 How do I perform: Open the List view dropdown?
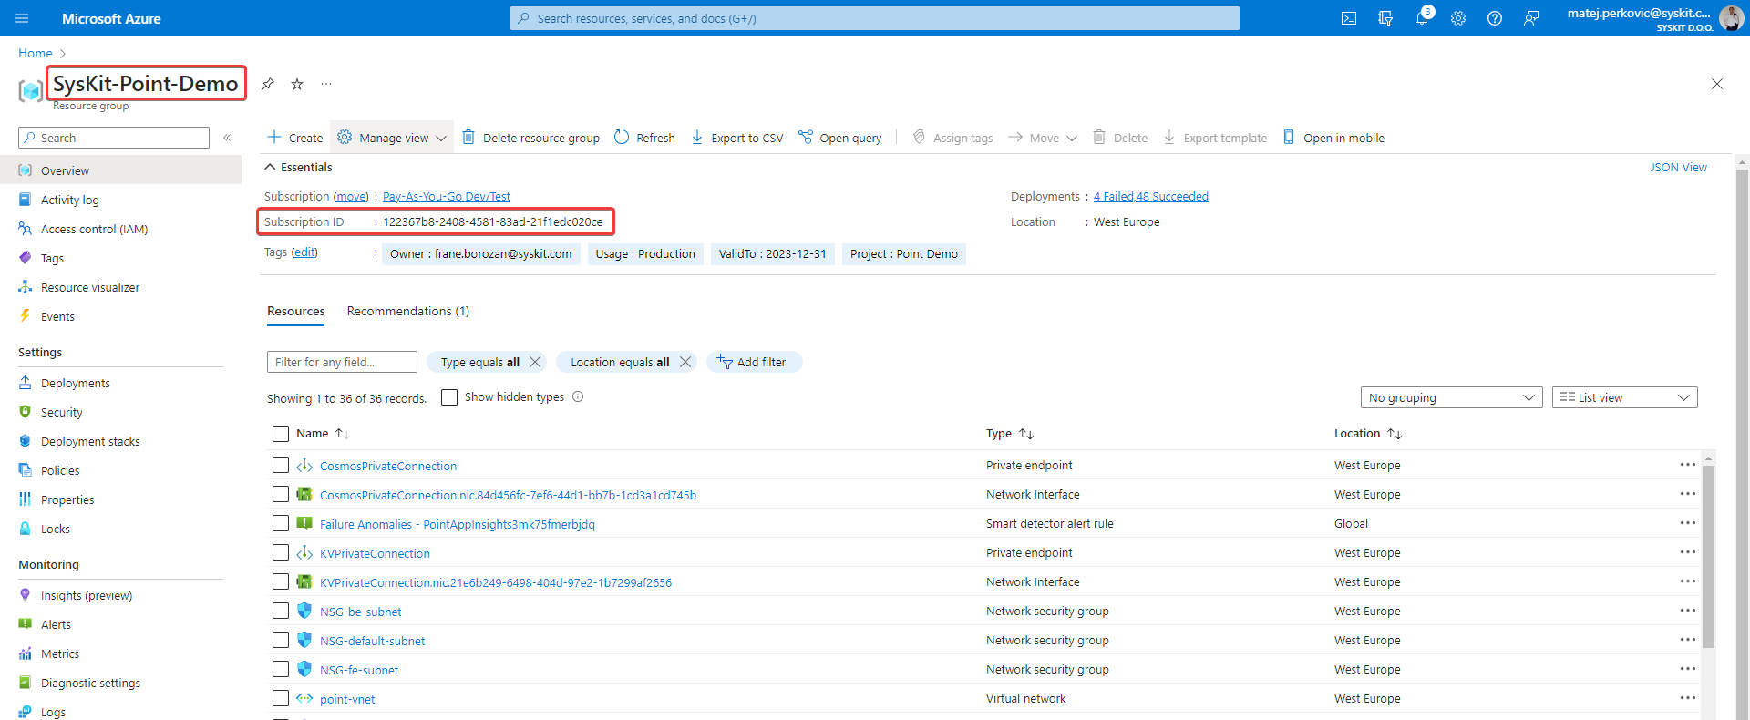(1624, 397)
